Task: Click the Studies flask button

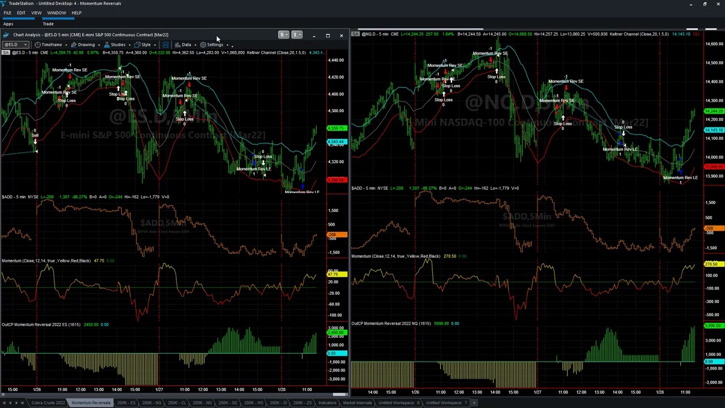Action: (x=115, y=45)
